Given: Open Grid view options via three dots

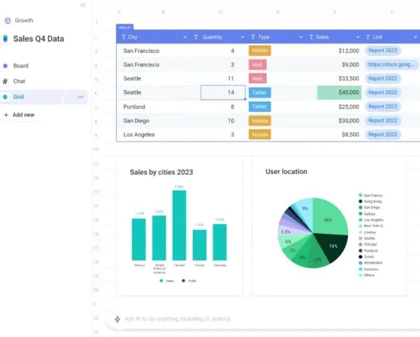Looking at the screenshot, I should pos(80,97).
